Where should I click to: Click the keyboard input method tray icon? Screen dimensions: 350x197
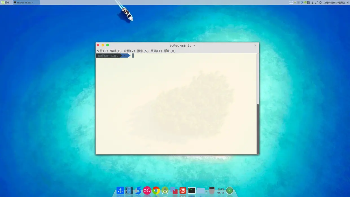[298, 3]
